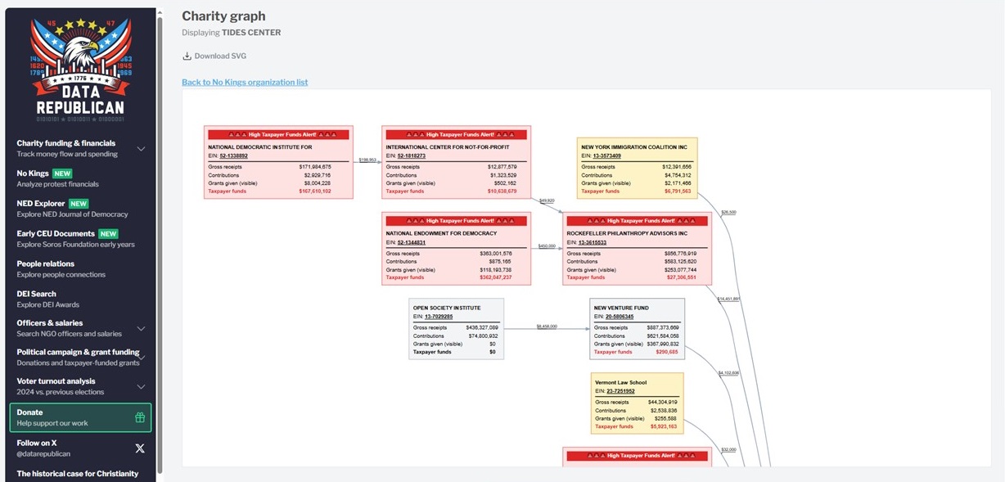Screen dimensions: 1005x482
Task: Click the NEW YORK IMMIGRATION COALITION INC title
Action: click(635, 147)
